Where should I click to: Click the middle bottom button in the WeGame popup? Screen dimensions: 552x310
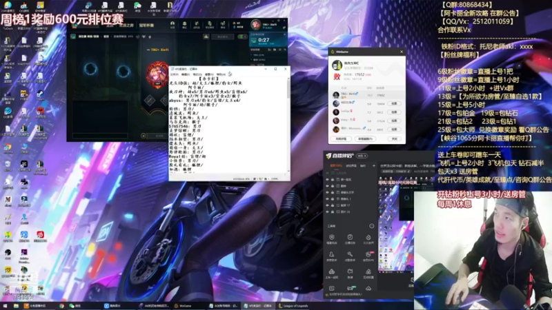click(x=366, y=139)
